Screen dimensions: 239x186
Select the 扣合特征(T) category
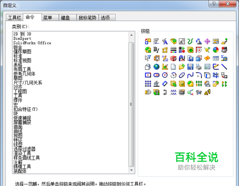(25, 109)
